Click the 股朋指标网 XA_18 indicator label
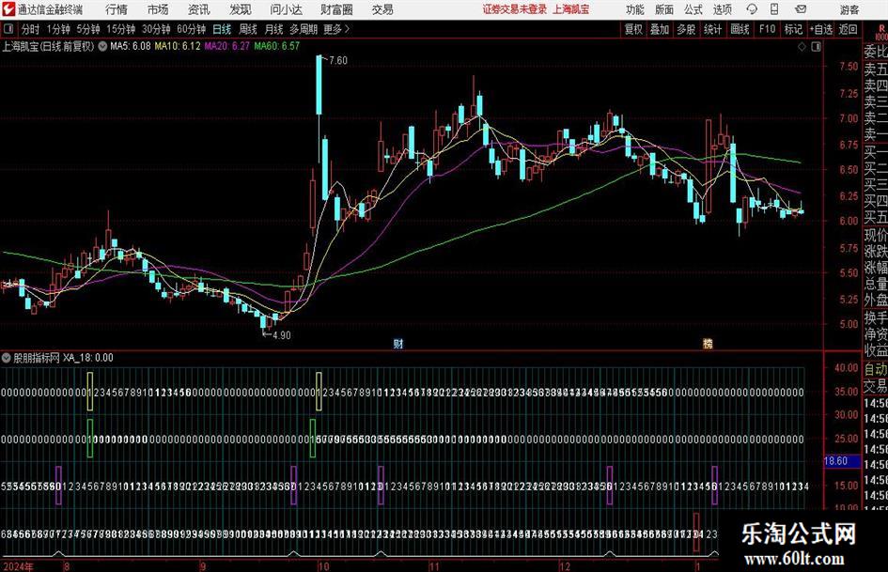 tap(64, 358)
